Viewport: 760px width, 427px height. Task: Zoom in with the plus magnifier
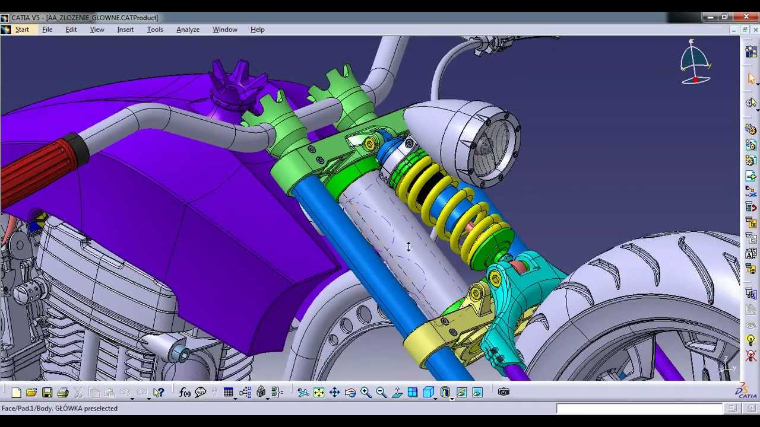point(366,392)
